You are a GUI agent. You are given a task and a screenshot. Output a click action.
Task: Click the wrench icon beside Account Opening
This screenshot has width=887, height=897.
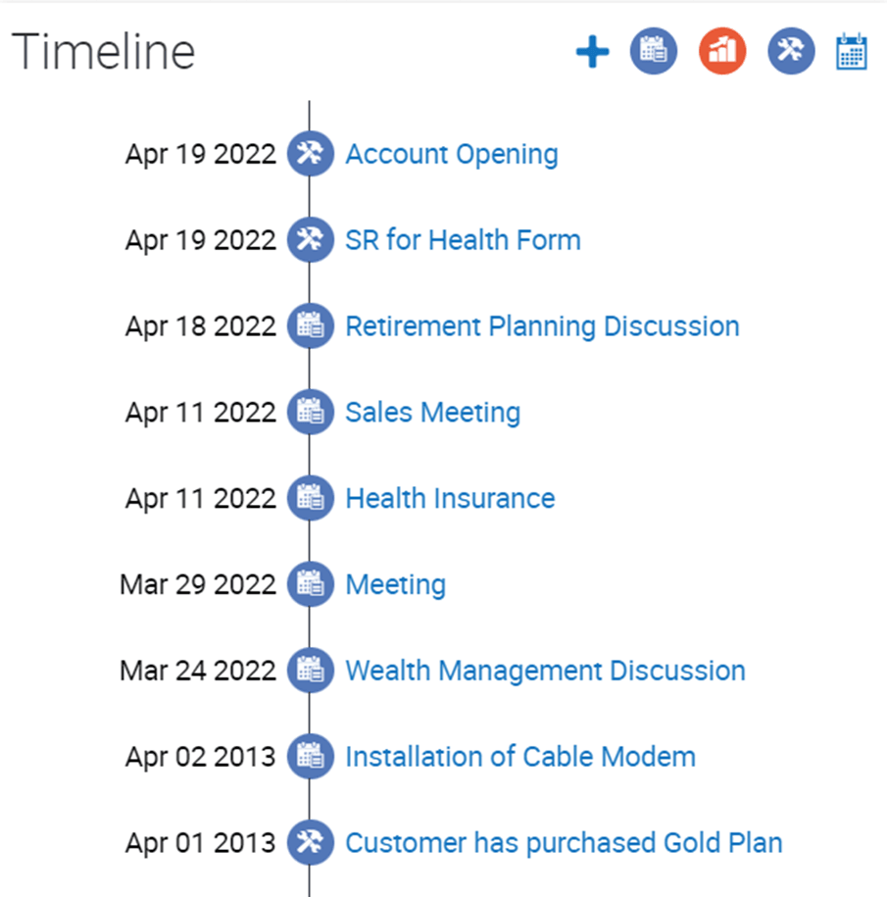tap(310, 154)
